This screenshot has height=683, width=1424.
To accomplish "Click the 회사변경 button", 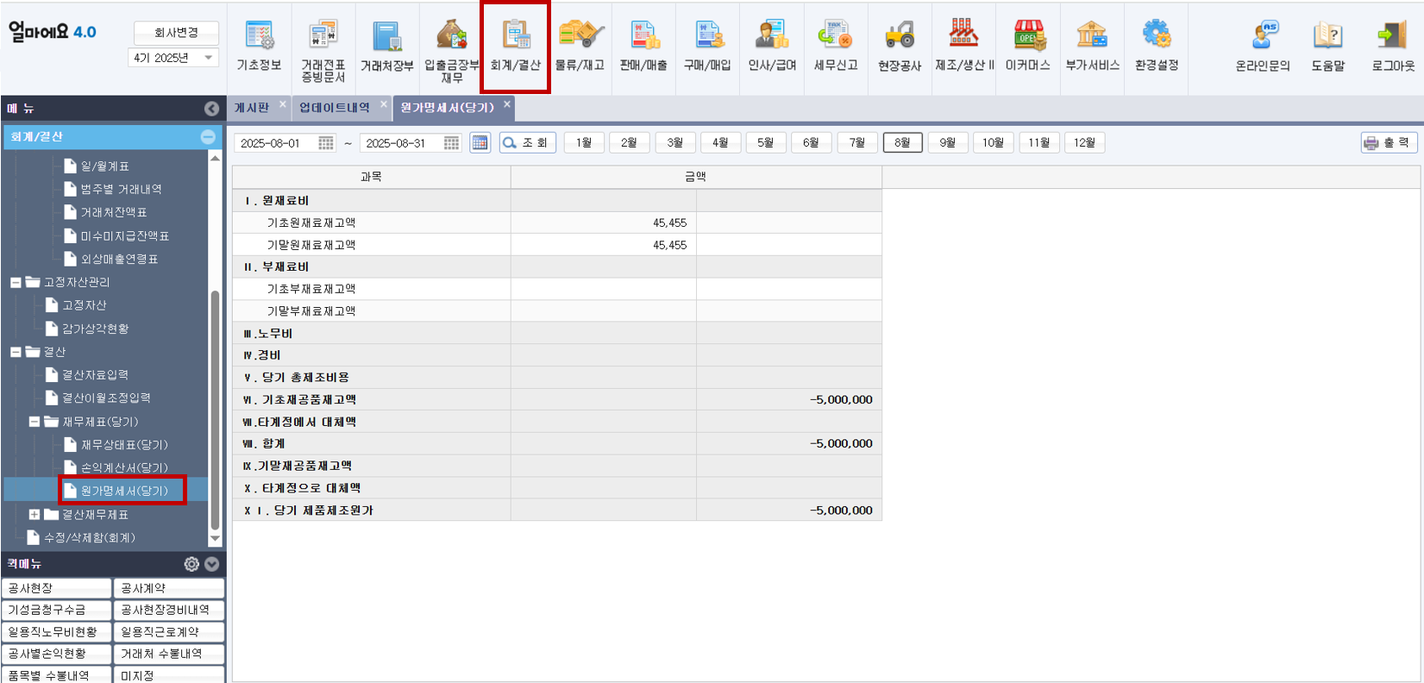I will 176,33.
